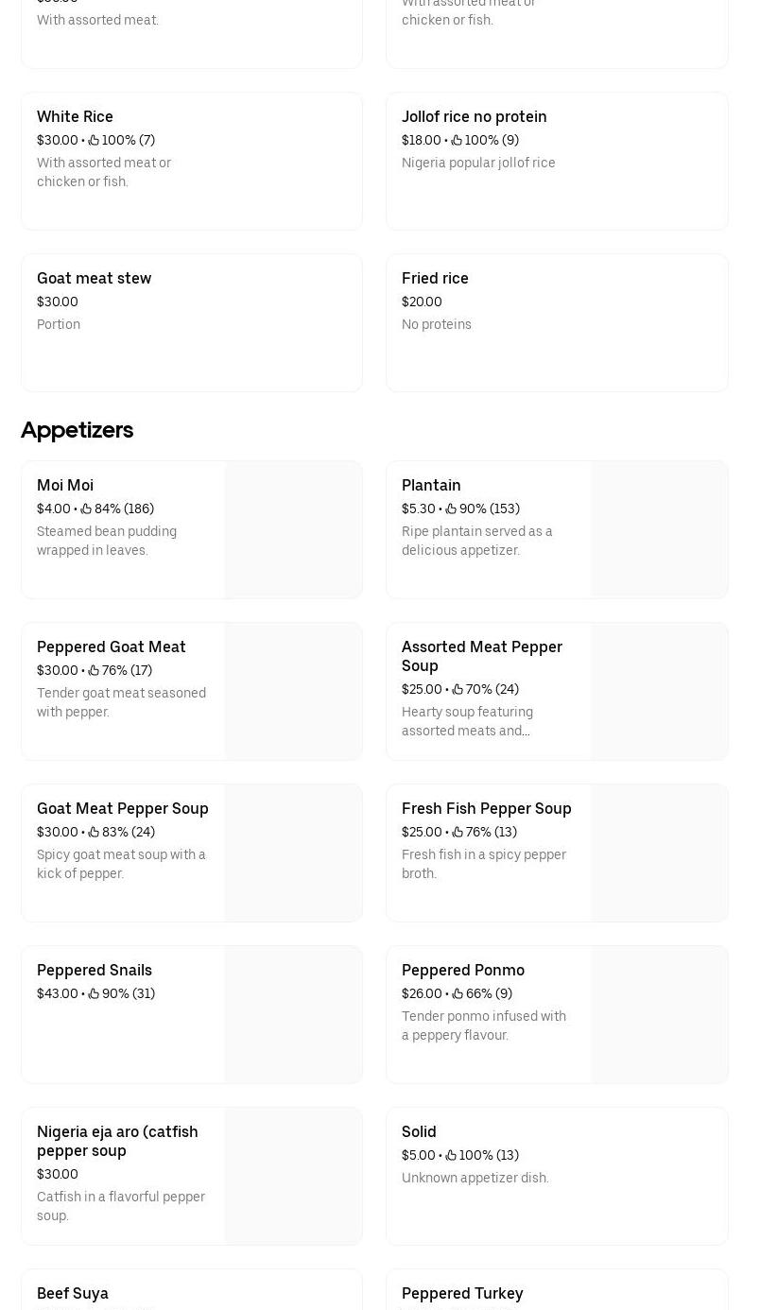Click the rating icon on Jollof rice no protein
The height and width of the screenshot is (1310, 760).
point(456,140)
